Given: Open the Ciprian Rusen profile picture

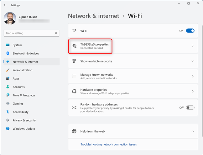Looking at the screenshot, I should [10, 18].
